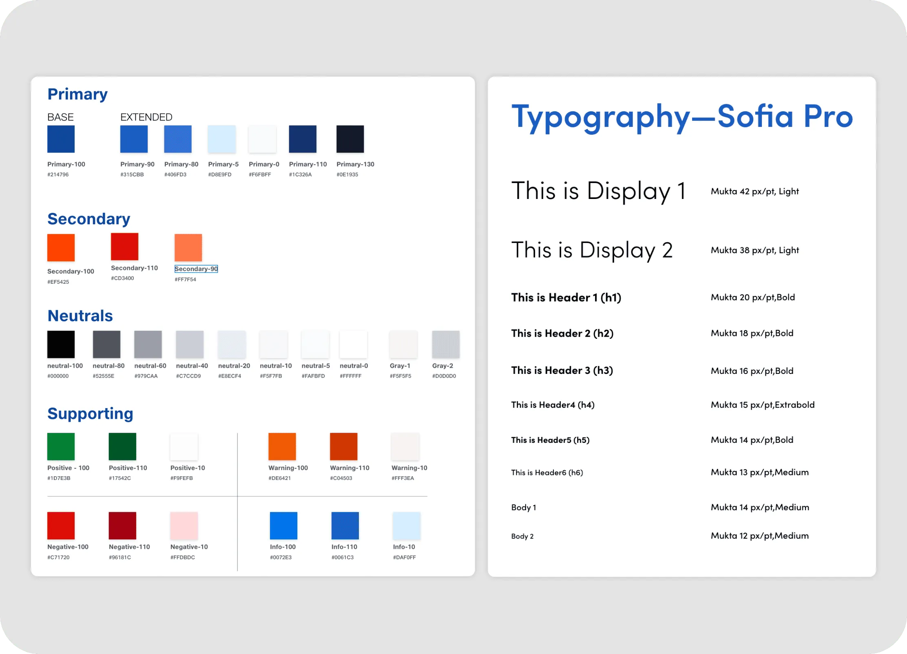Click the Primary section heading
The width and height of the screenshot is (907, 654).
tap(77, 93)
